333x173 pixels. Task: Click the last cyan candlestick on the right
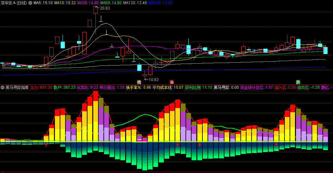[x=325, y=50]
